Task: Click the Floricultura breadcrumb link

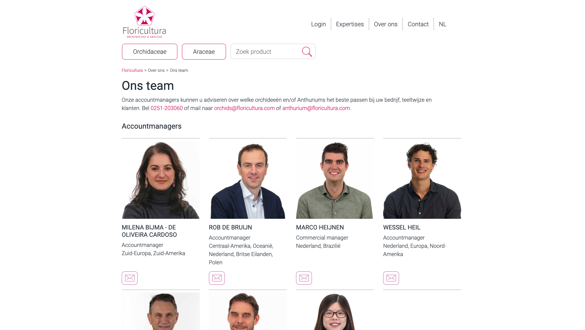Action: [132, 70]
